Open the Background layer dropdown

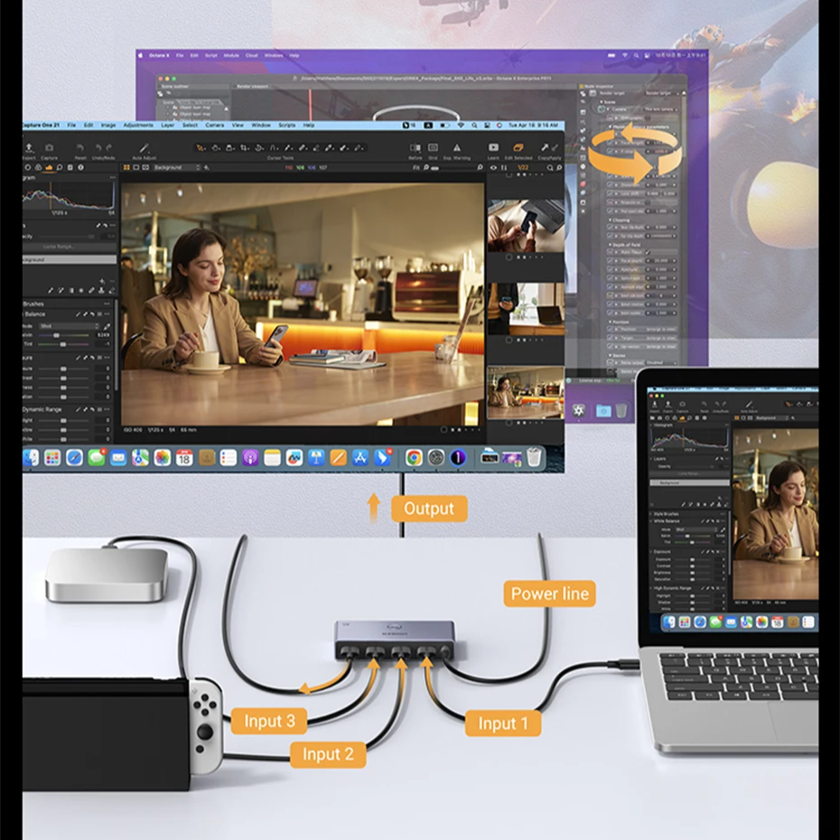[x=176, y=167]
